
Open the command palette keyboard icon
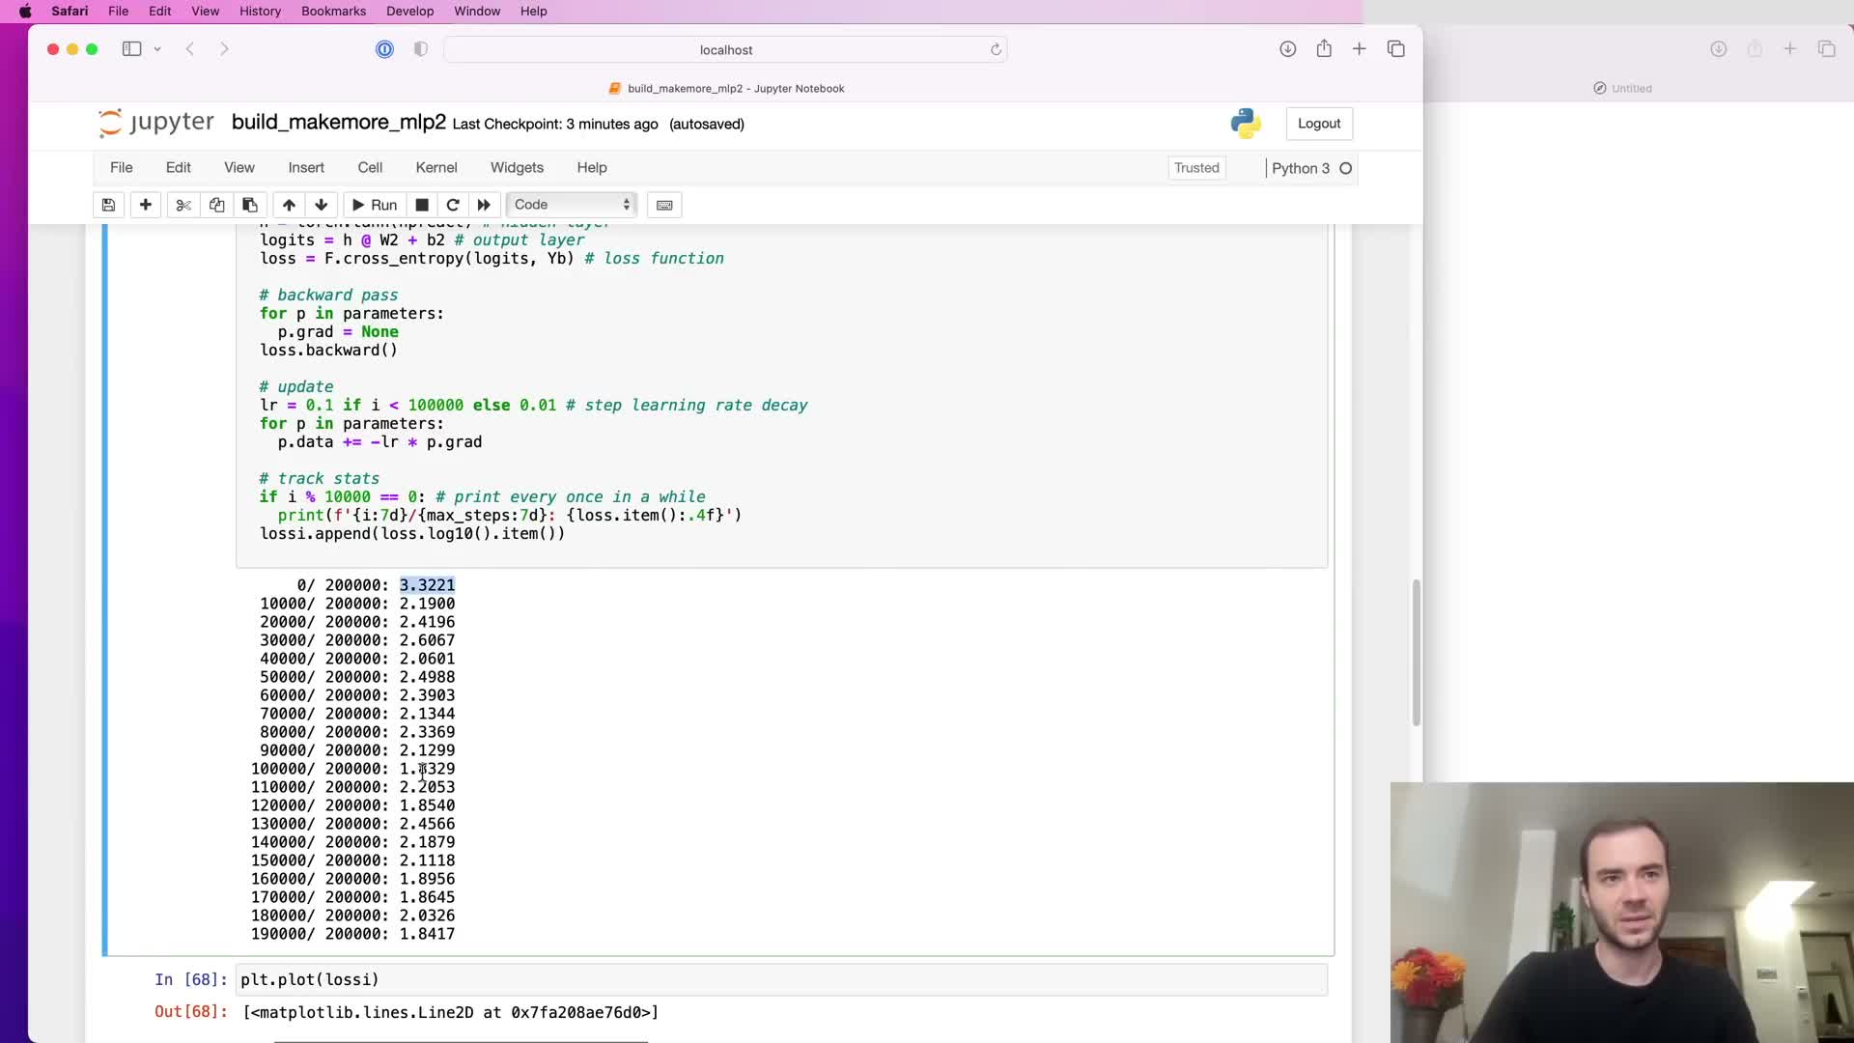tap(664, 205)
